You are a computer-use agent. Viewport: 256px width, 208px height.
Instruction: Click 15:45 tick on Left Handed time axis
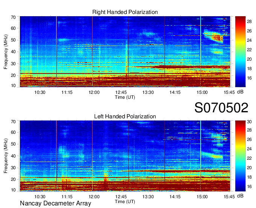pyautogui.click(x=229, y=197)
